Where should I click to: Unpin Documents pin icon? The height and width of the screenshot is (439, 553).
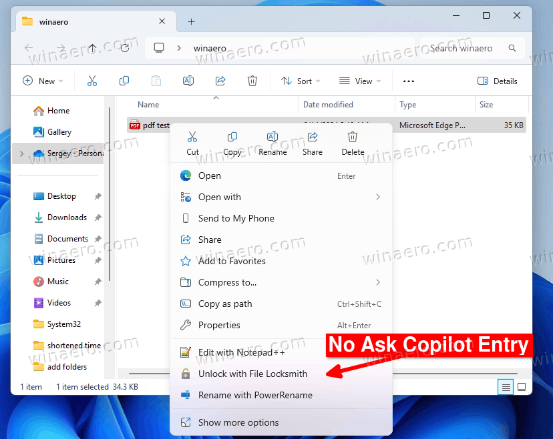click(x=98, y=239)
